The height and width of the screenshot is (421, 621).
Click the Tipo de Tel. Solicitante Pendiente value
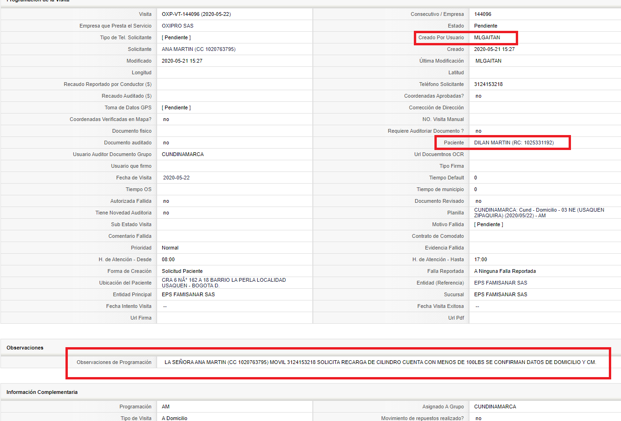[176, 37]
